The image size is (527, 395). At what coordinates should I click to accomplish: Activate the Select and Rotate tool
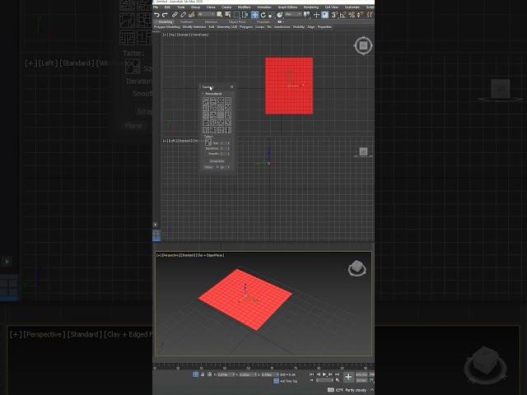point(263,15)
